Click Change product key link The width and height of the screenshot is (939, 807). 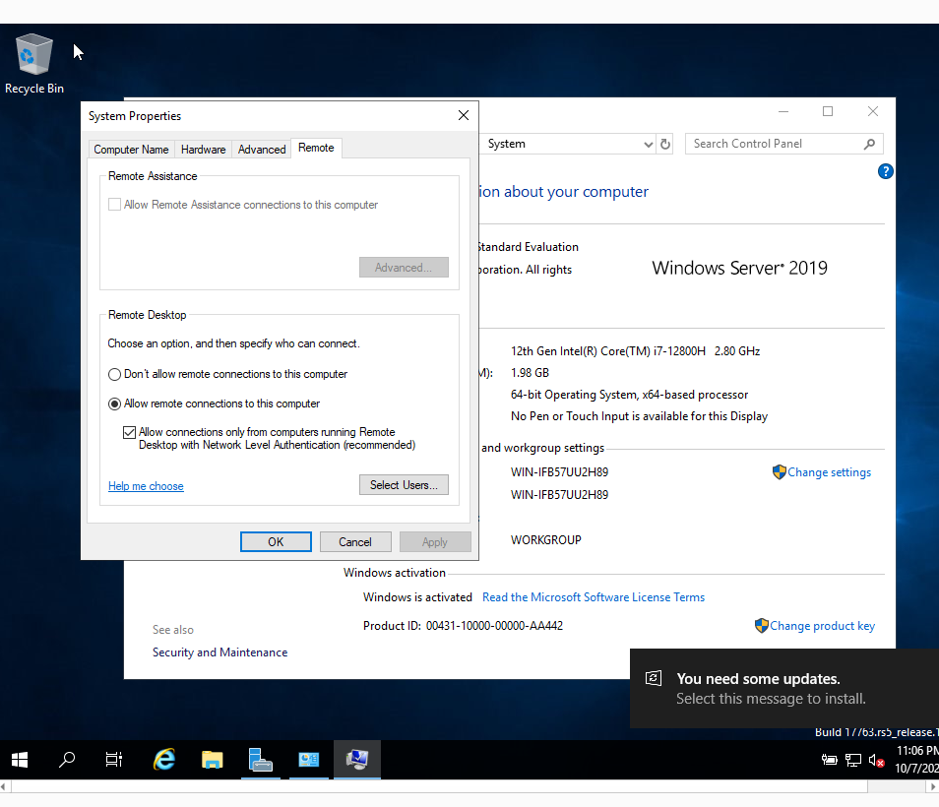[822, 626]
